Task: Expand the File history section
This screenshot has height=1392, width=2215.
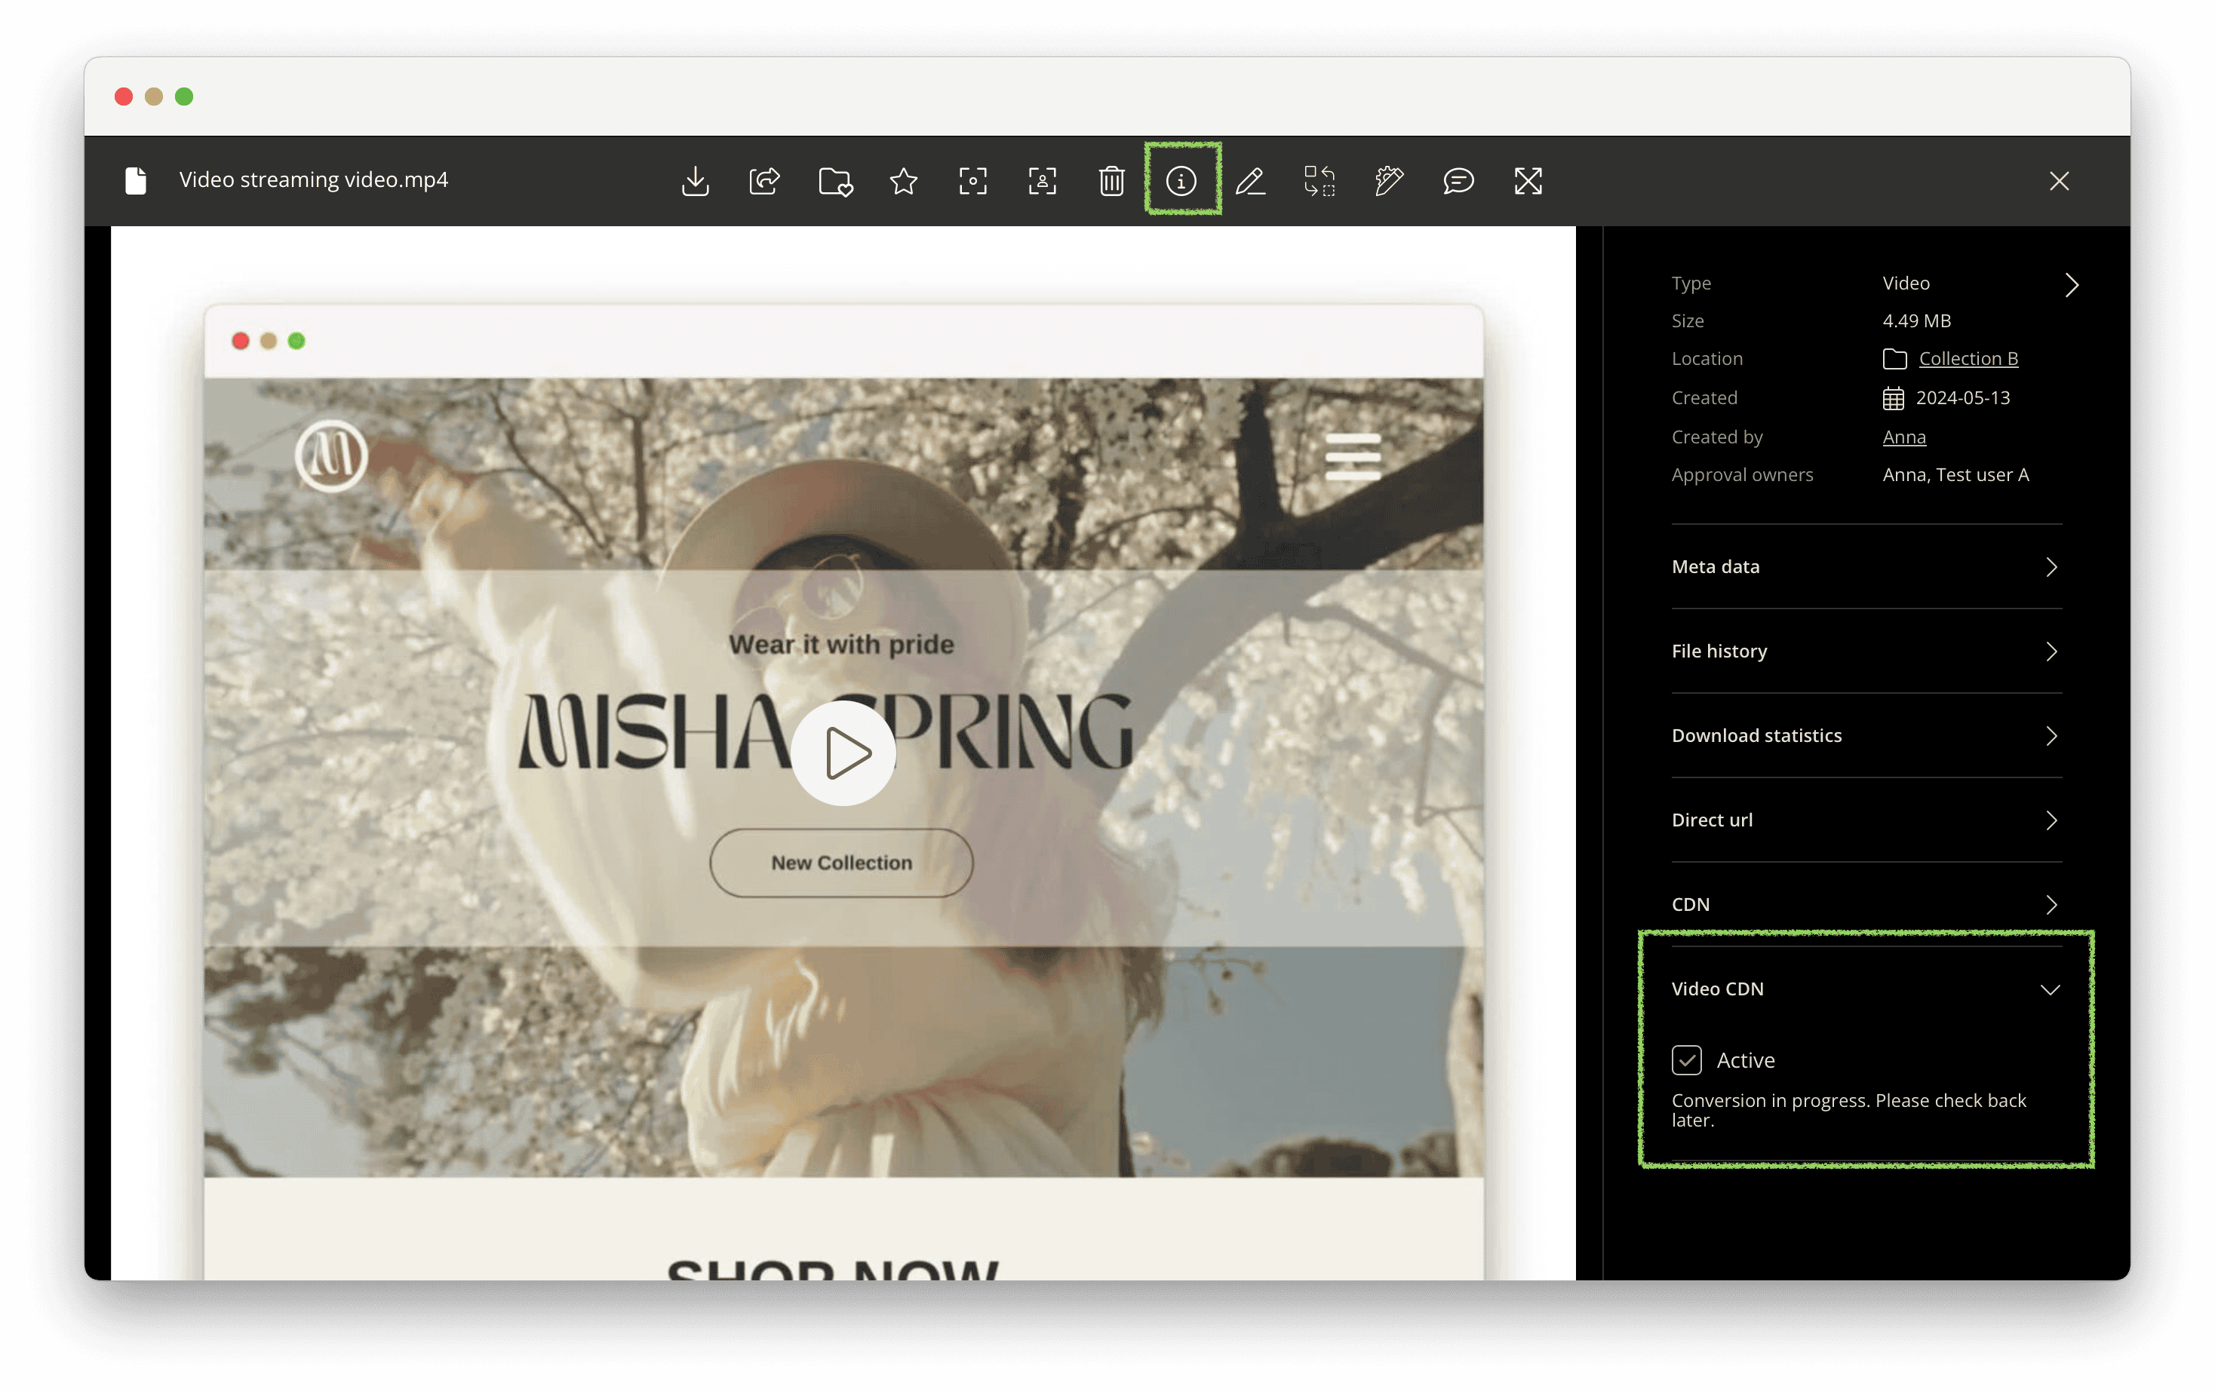Action: 1866,649
